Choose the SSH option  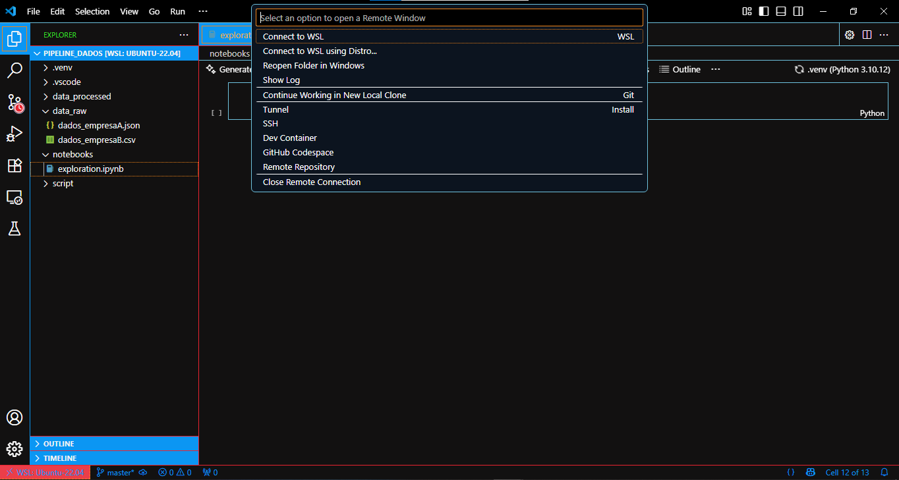click(x=449, y=123)
